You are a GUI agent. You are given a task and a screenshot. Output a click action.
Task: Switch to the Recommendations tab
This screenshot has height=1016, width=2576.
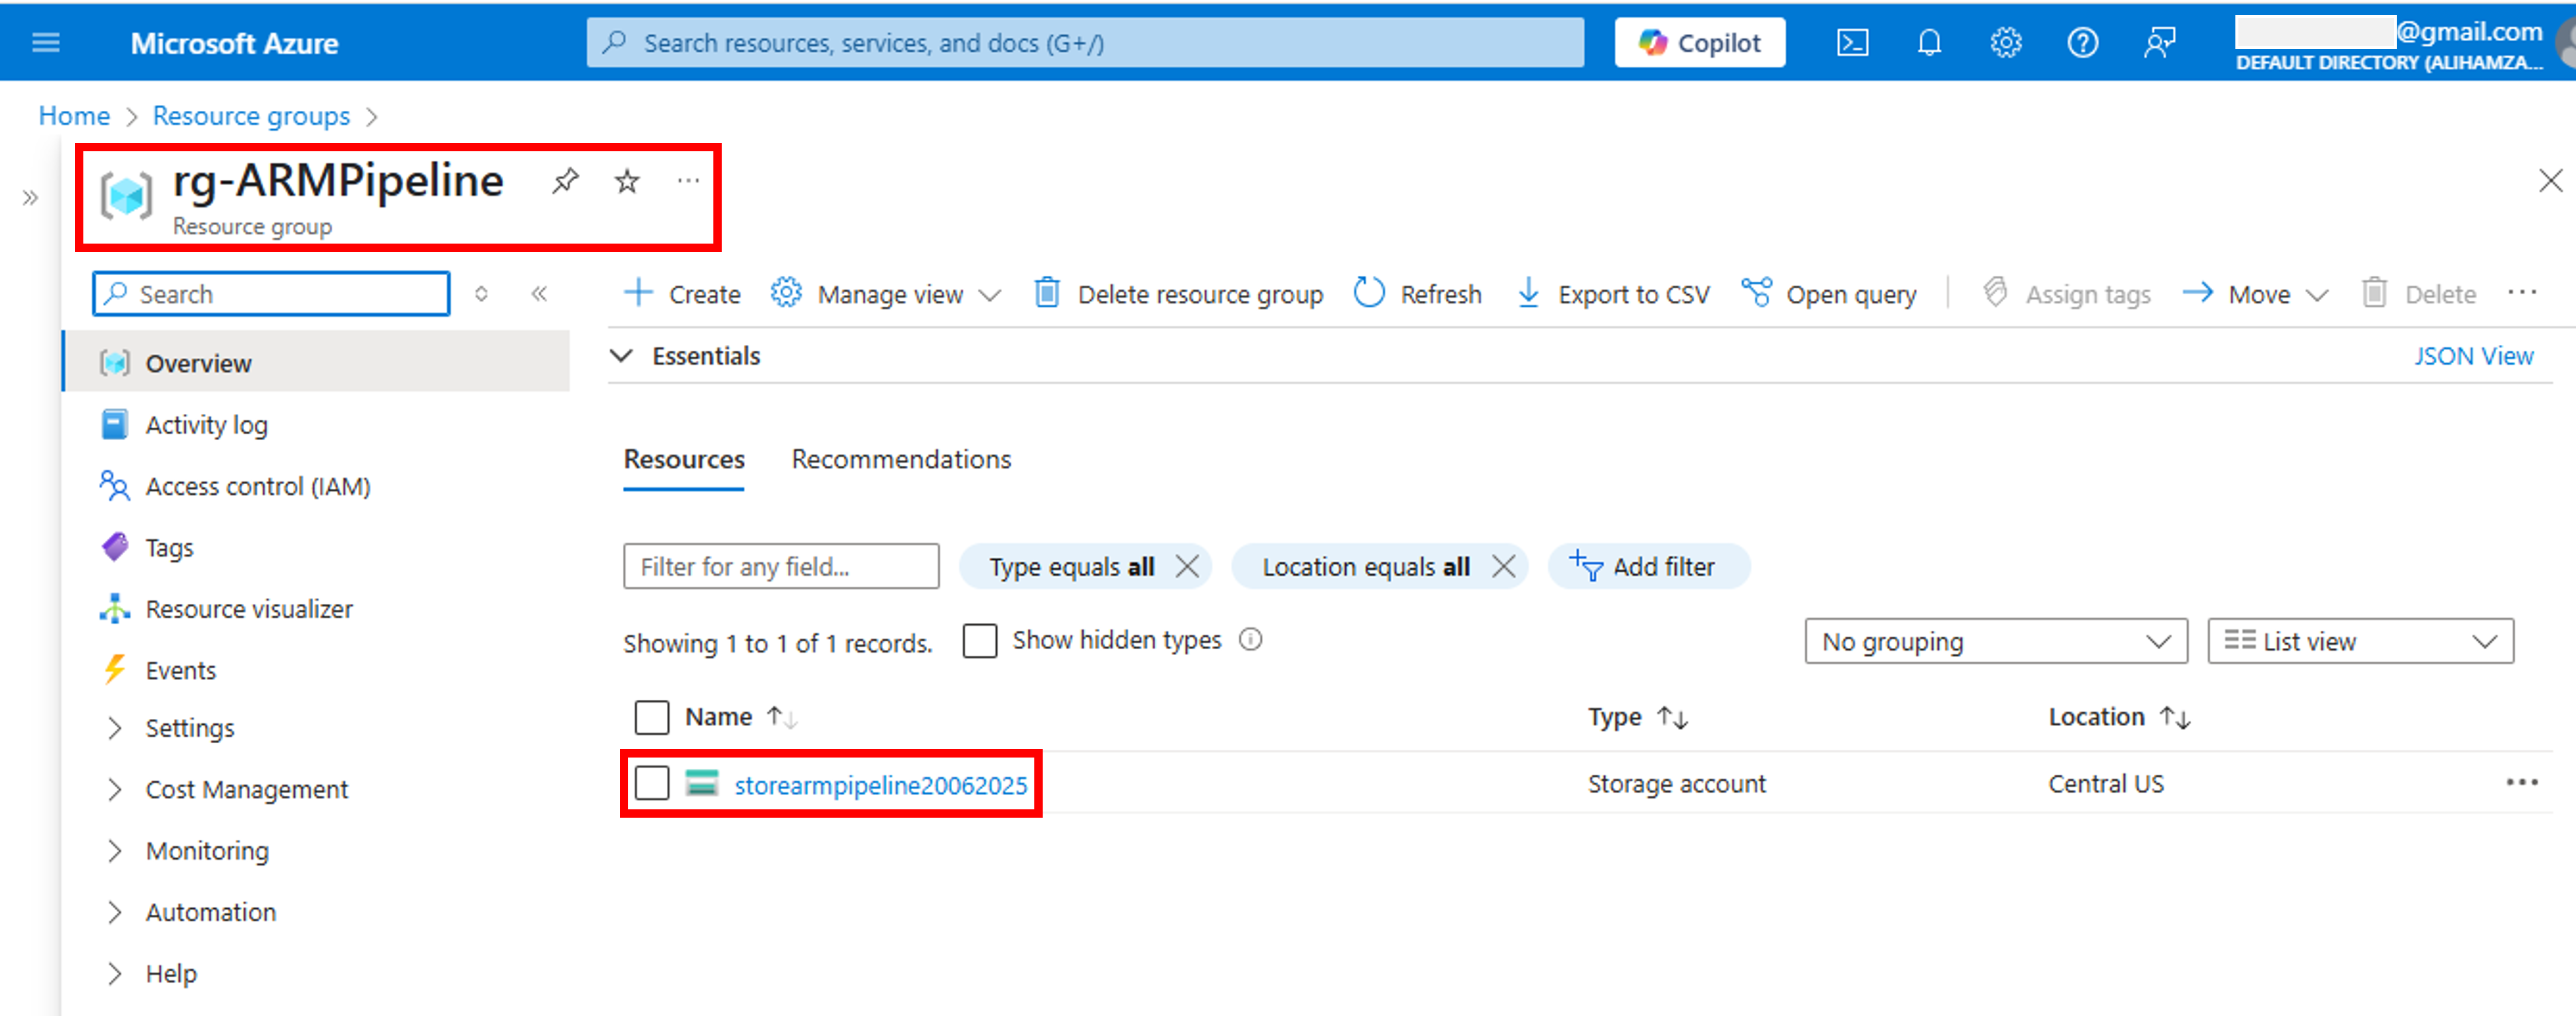tap(900, 459)
